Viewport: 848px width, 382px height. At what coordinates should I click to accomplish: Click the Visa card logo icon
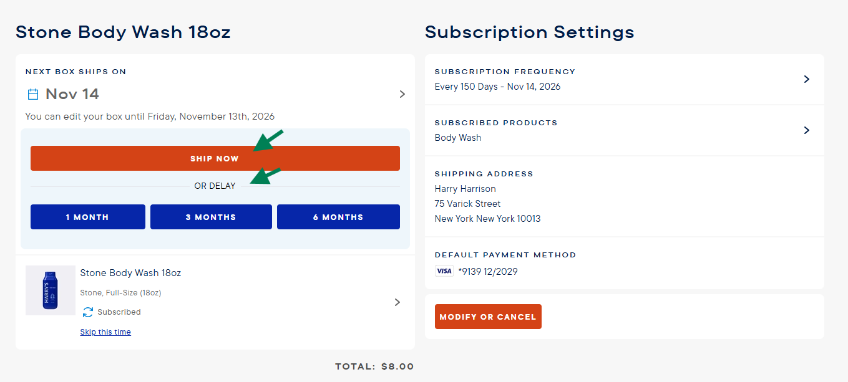444,271
